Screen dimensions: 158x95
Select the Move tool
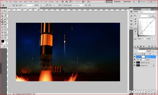(5, 11)
